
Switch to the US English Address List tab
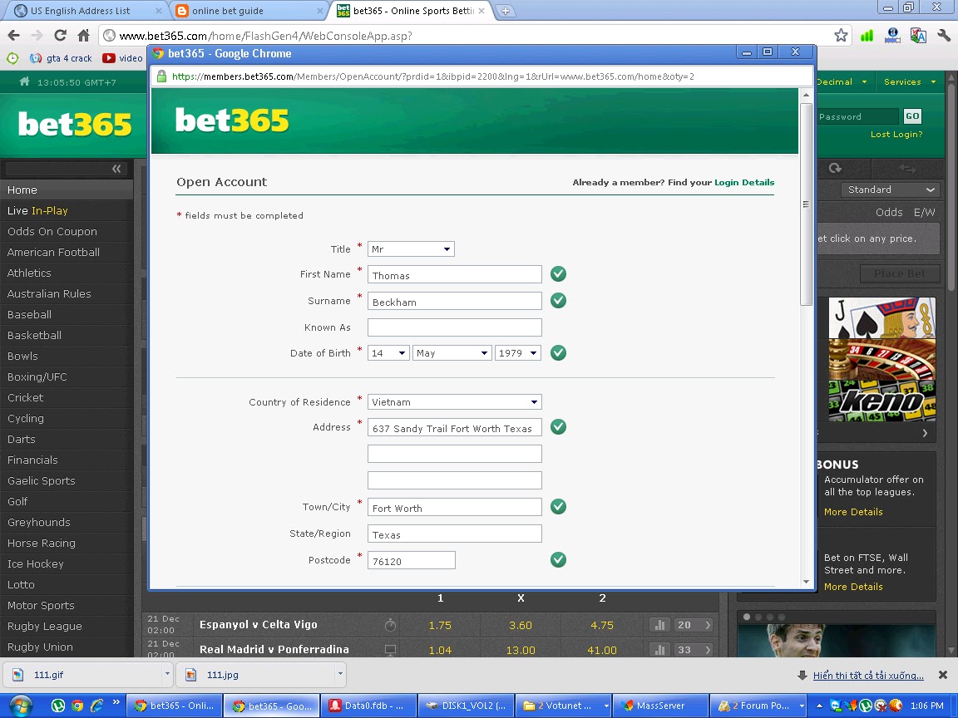click(86, 10)
